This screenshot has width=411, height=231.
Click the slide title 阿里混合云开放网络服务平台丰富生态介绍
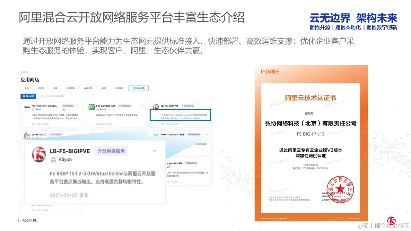pos(132,17)
